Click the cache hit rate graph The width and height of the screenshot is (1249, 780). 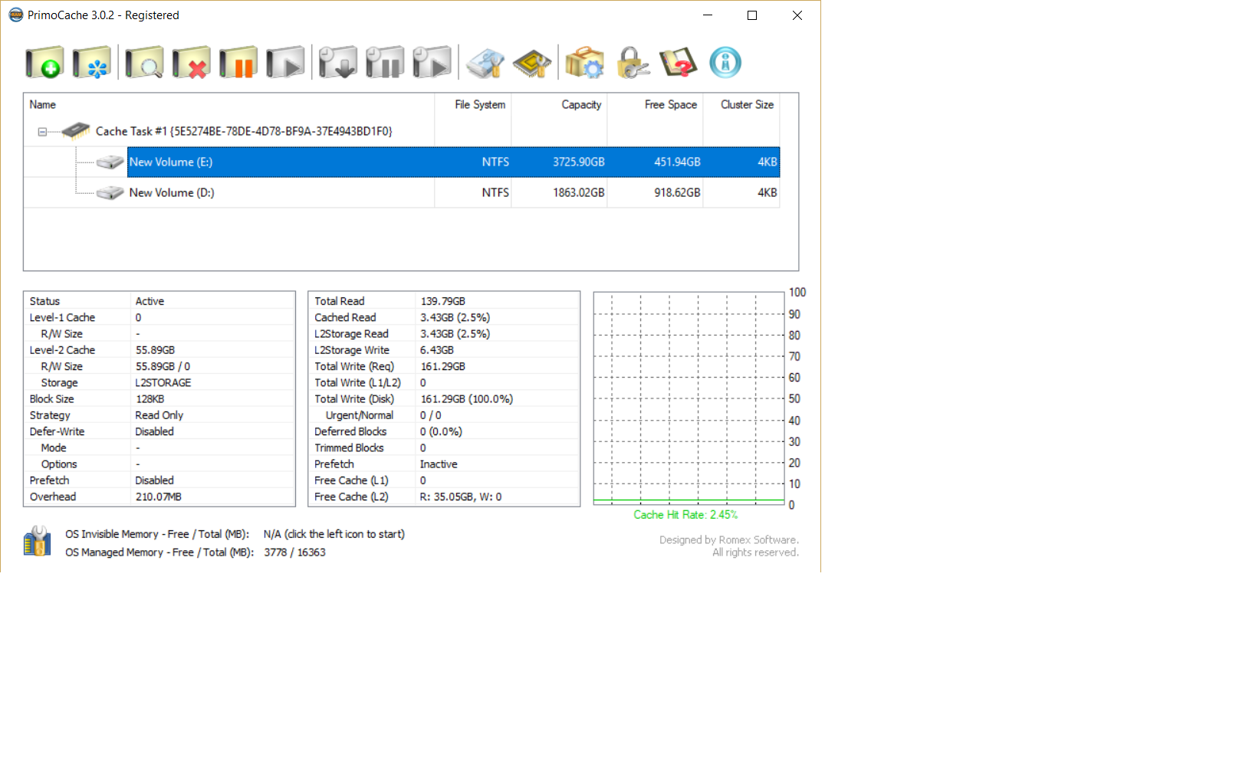click(x=689, y=398)
